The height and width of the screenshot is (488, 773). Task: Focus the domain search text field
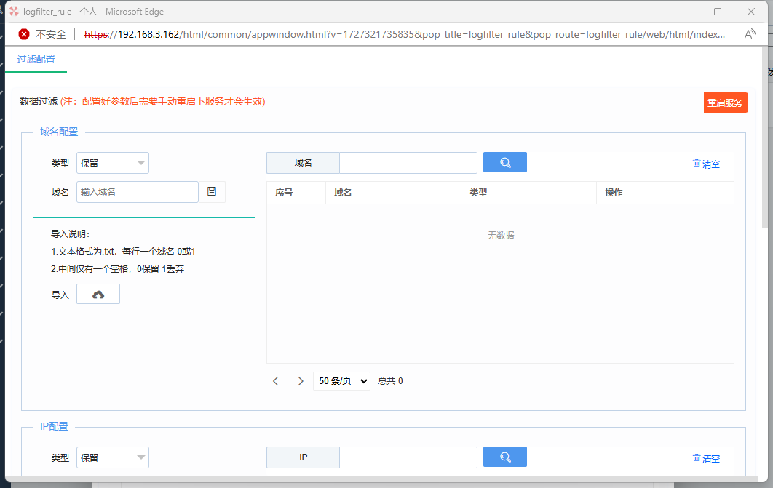pyautogui.click(x=408, y=162)
